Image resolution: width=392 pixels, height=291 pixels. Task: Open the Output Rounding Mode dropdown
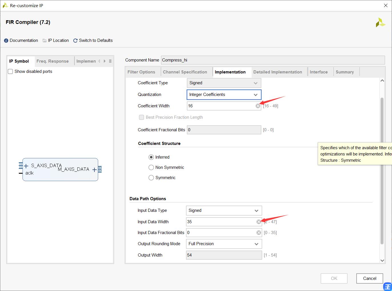224,244
